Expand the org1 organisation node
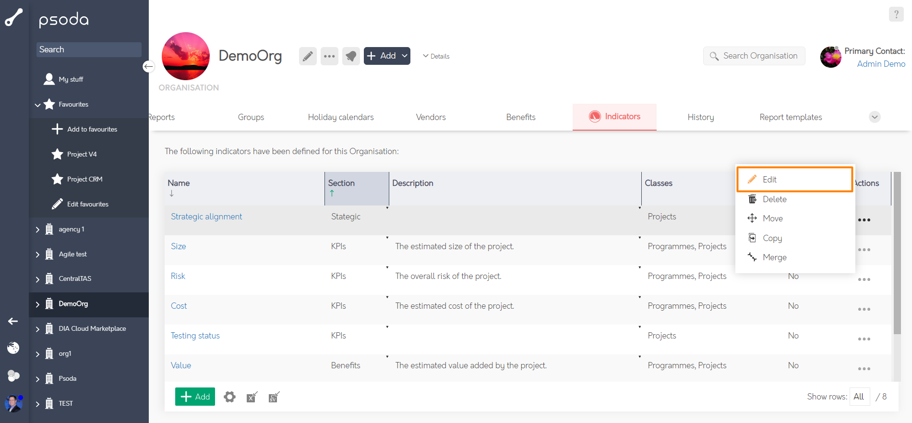The width and height of the screenshot is (912, 423). click(x=37, y=354)
